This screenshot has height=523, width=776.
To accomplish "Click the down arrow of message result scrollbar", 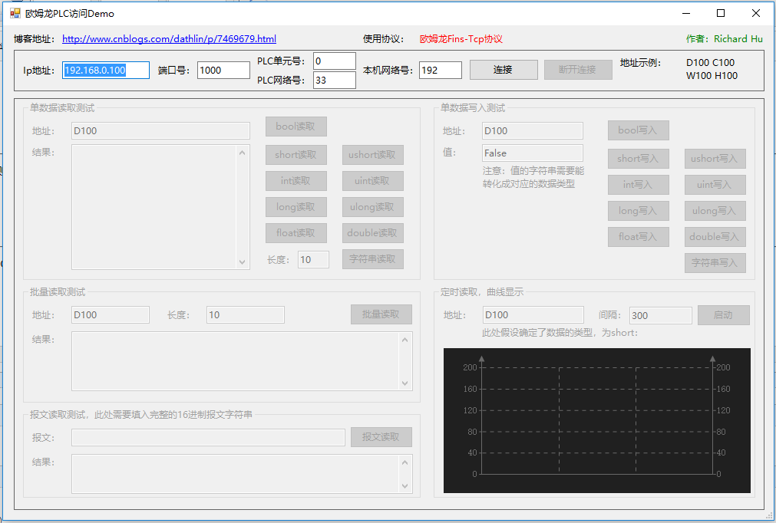I will [x=405, y=486].
